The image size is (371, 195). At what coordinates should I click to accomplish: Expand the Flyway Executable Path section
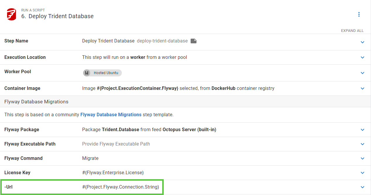[x=363, y=144]
